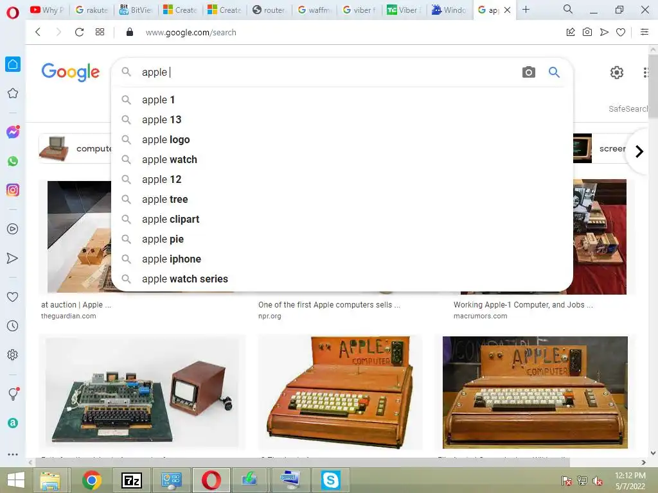The image size is (658, 493).
Task: Close the current apple search tab
Action: (x=508, y=10)
